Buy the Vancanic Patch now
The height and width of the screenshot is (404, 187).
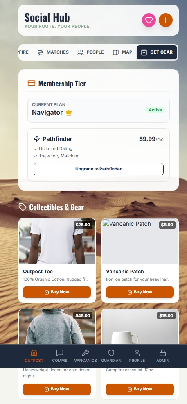(x=140, y=292)
